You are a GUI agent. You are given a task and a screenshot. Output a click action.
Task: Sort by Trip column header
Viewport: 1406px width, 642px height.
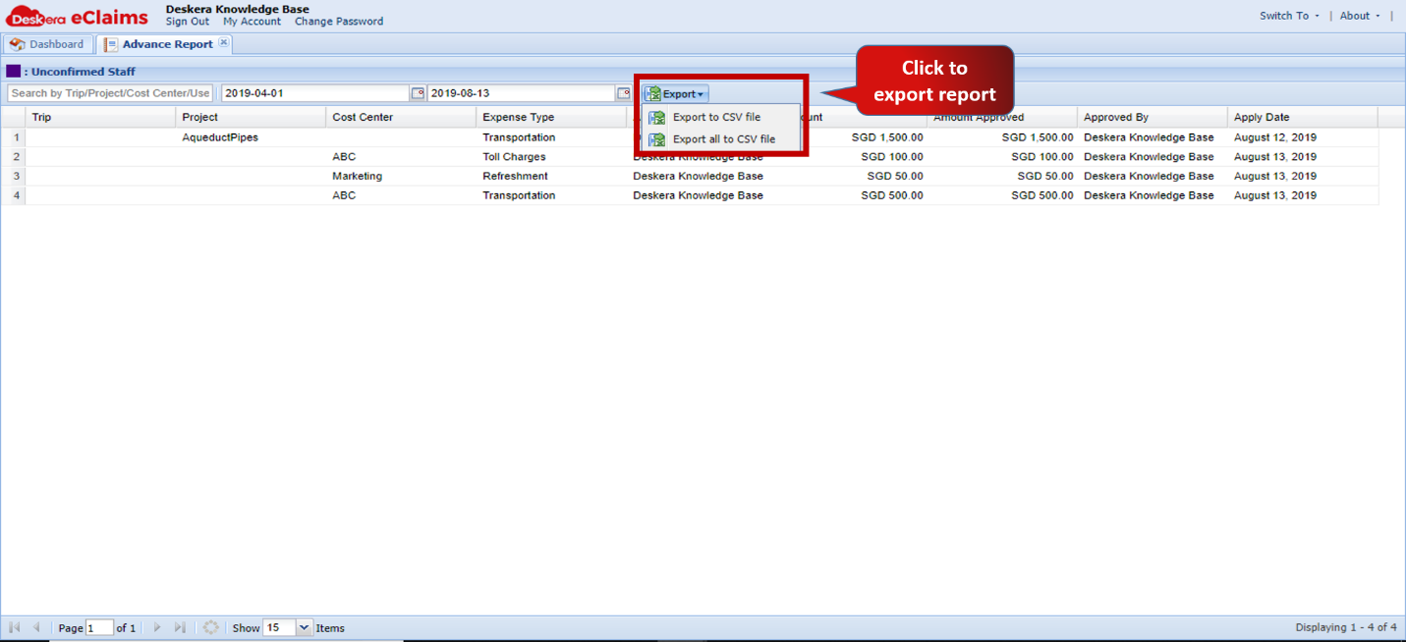tap(100, 117)
